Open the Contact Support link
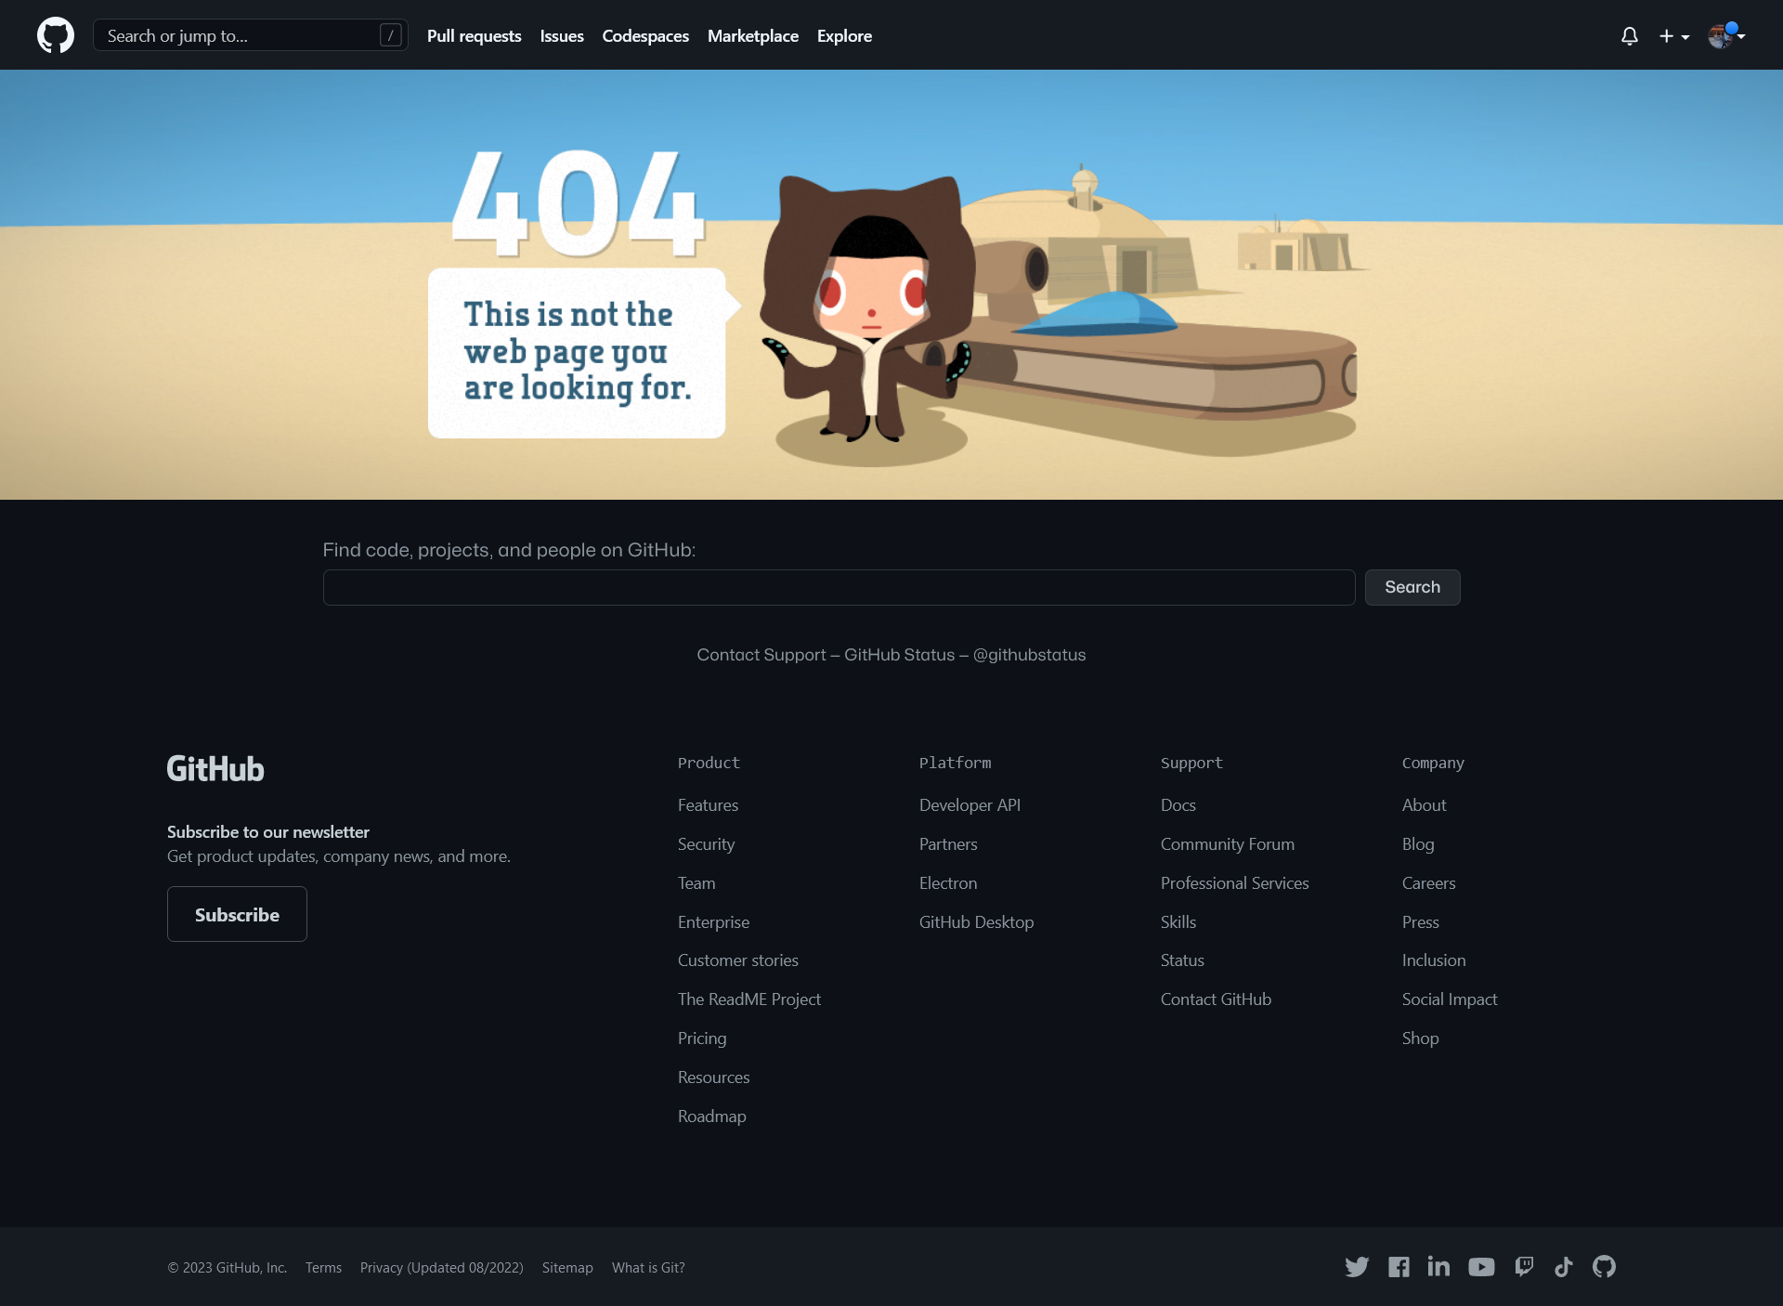This screenshot has width=1783, height=1306. [x=761, y=655]
